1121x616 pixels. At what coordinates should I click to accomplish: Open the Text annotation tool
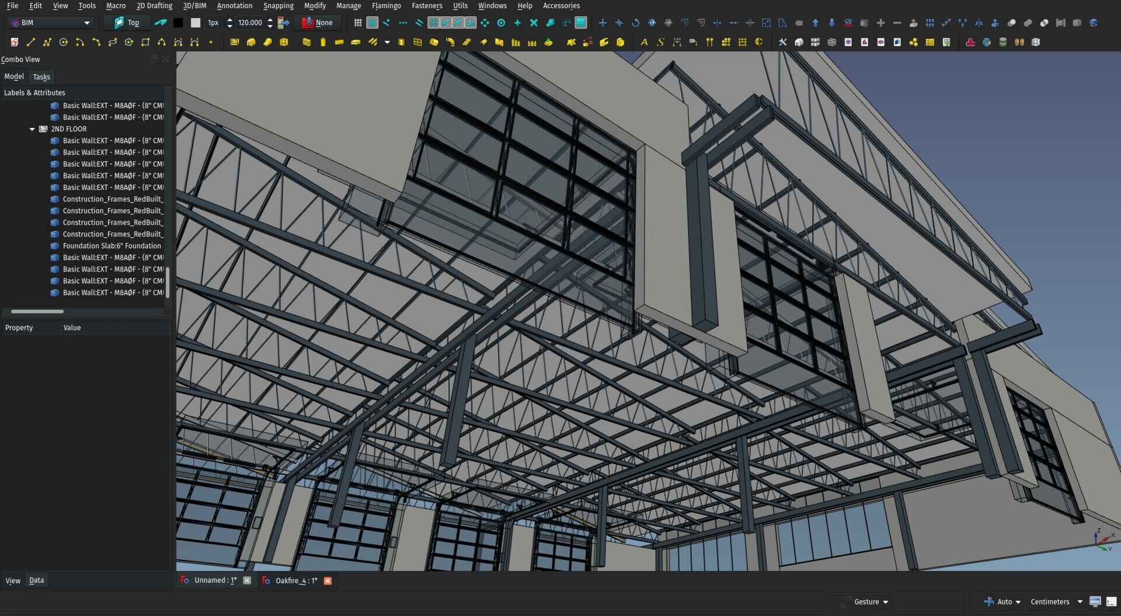tap(644, 42)
